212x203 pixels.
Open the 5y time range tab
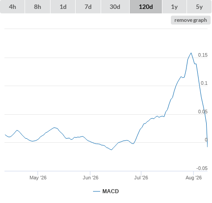click(199, 7)
